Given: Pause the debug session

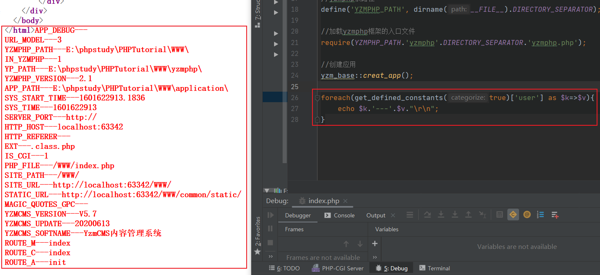Looking at the screenshot, I should pos(270,229).
